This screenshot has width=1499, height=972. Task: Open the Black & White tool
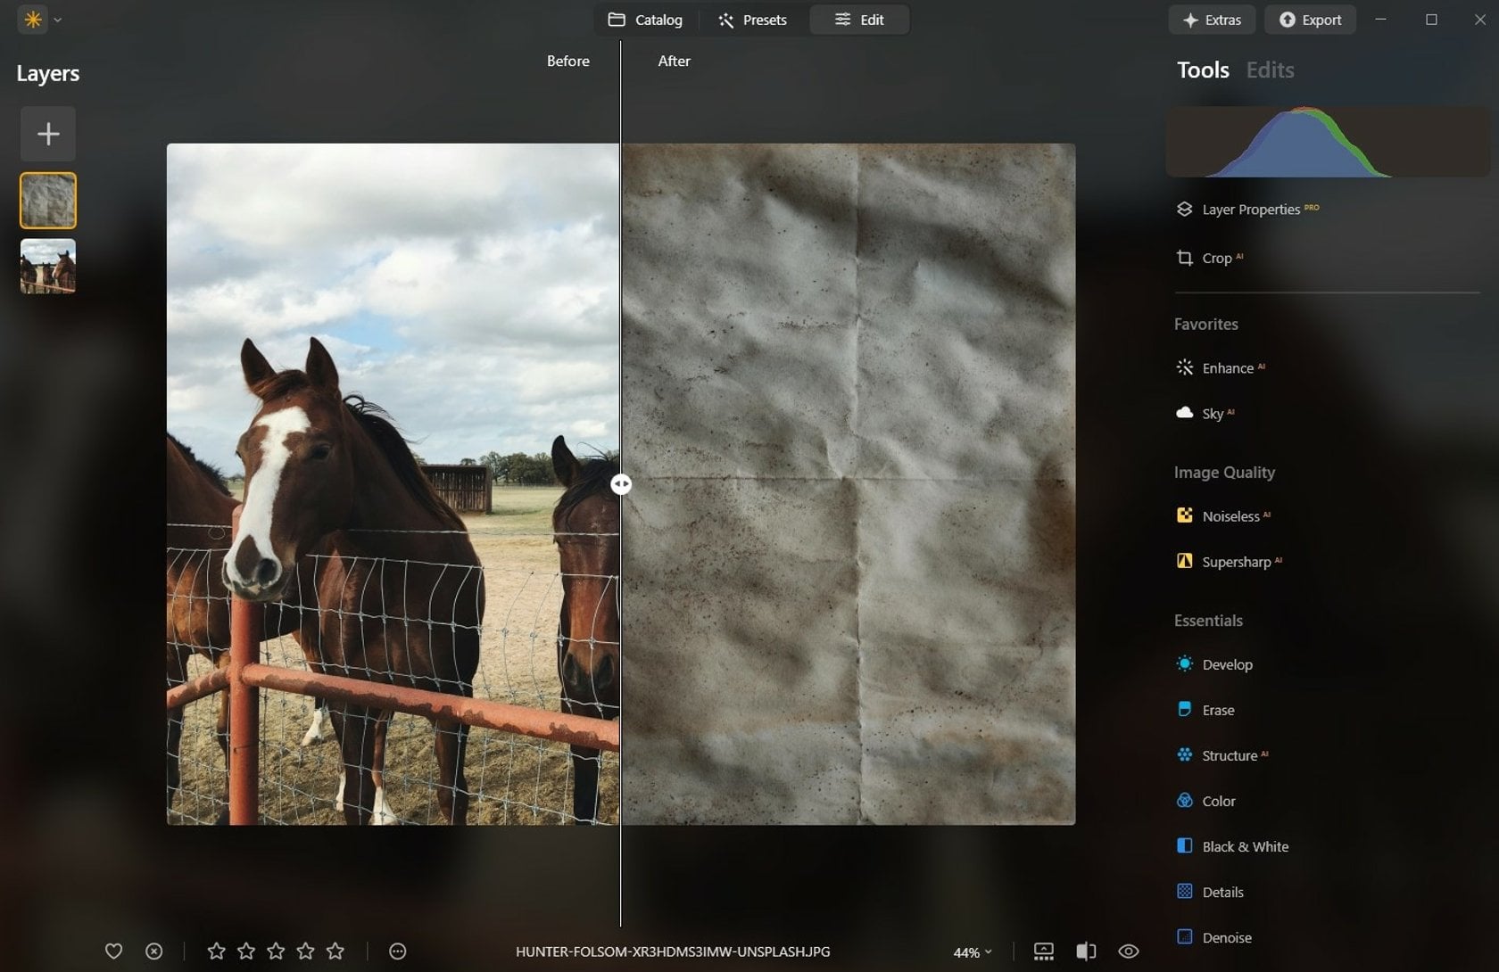pyautogui.click(x=1244, y=845)
